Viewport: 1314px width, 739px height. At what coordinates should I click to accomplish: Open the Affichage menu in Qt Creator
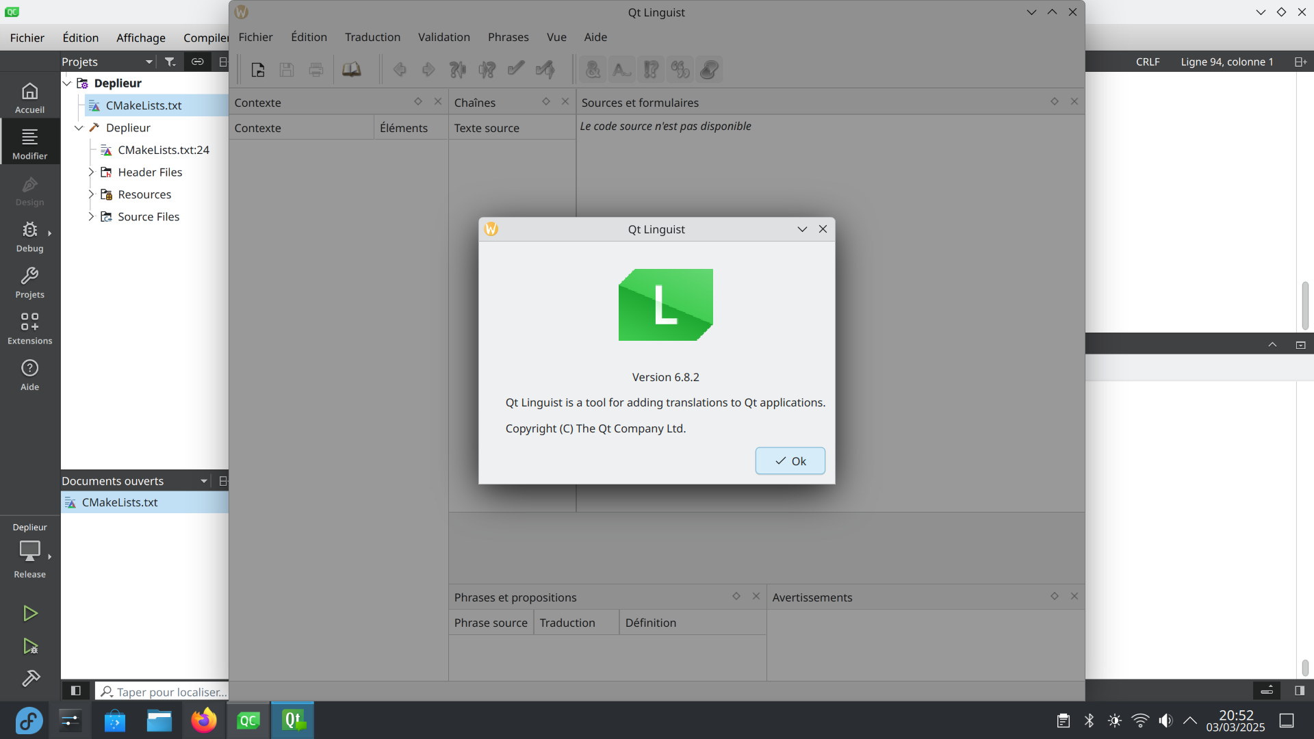tap(140, 38)
